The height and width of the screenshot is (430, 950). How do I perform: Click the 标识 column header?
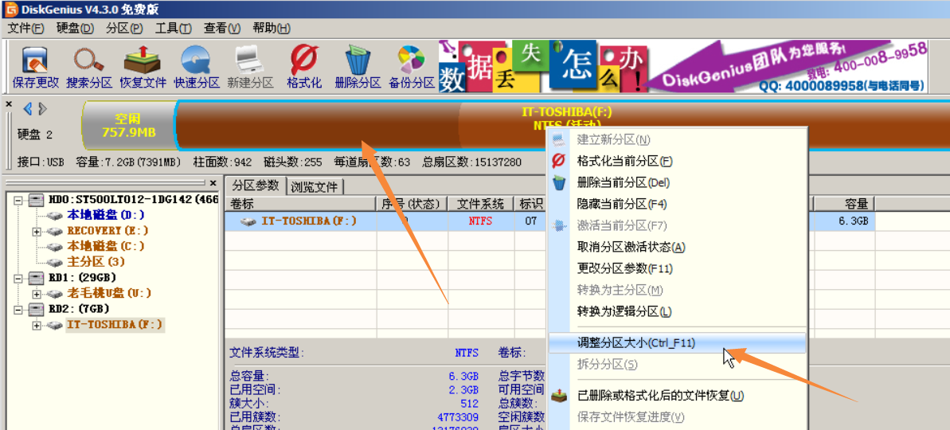(530, 204)
